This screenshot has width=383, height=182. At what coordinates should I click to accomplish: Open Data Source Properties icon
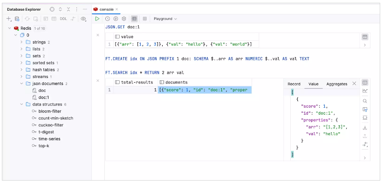tap(17, 19)
